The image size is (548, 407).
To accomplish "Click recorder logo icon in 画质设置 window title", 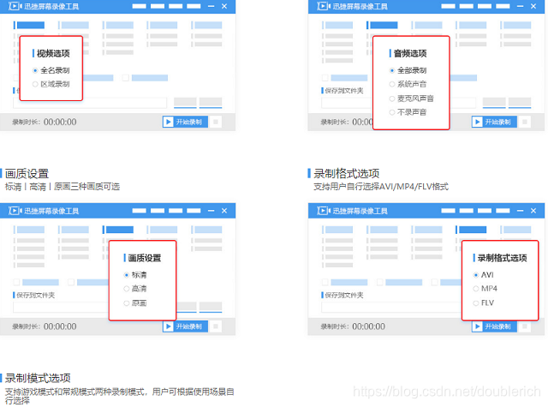I will 15,211.
